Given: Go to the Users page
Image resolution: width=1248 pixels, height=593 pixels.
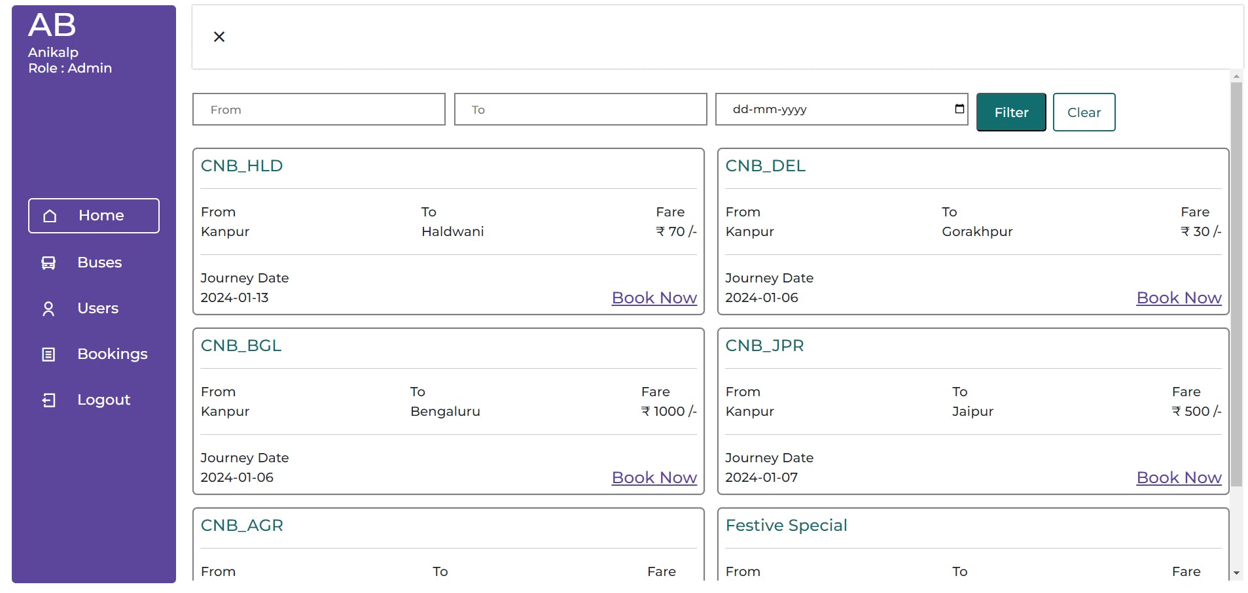Looking at the screenshot, I should point(98,309).
